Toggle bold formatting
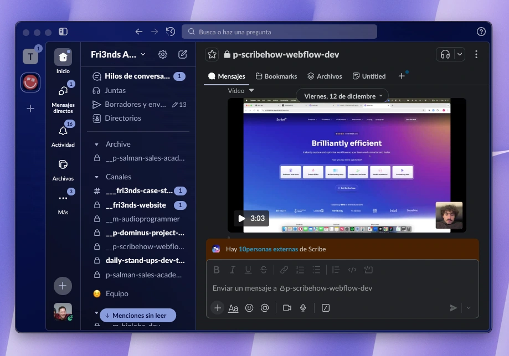The height and width of the screenshot is (356, 509). [217, 270]
